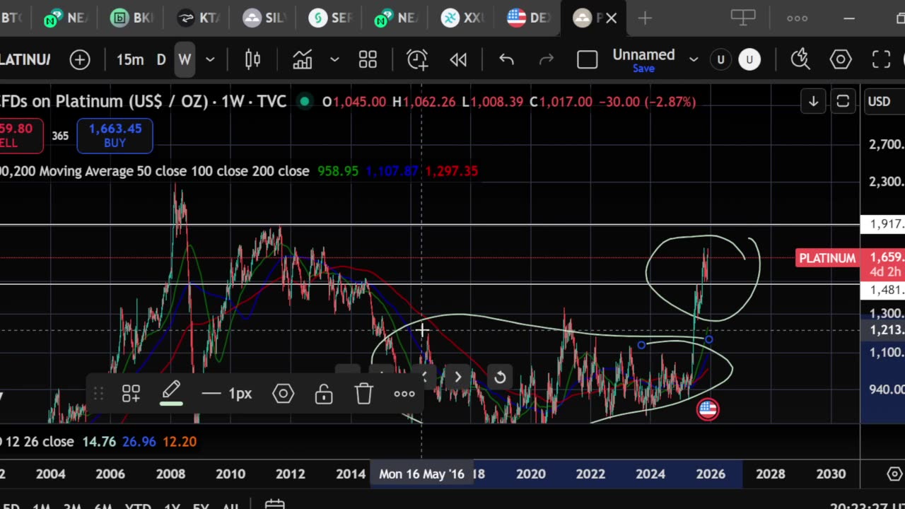The width and height of the screenshot is (905, 509).
Task: Create an alert with the clock-plus icon
Action: point(417,60)
